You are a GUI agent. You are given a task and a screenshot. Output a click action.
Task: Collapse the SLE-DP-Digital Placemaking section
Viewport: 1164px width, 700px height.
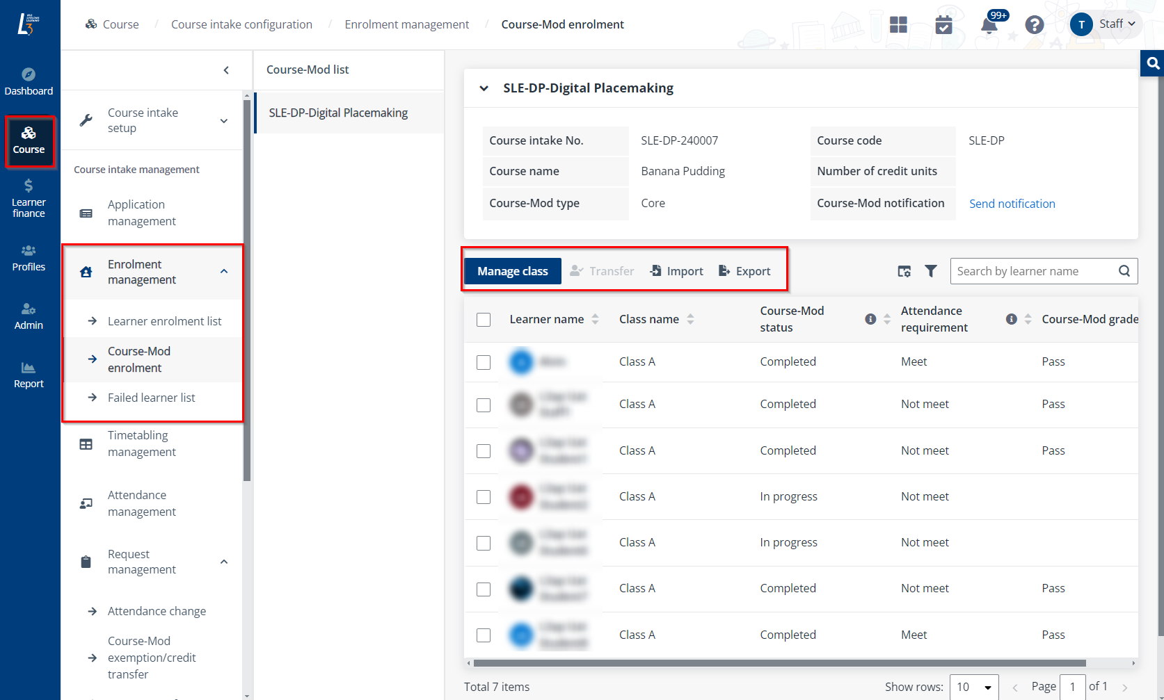point(484,88)
